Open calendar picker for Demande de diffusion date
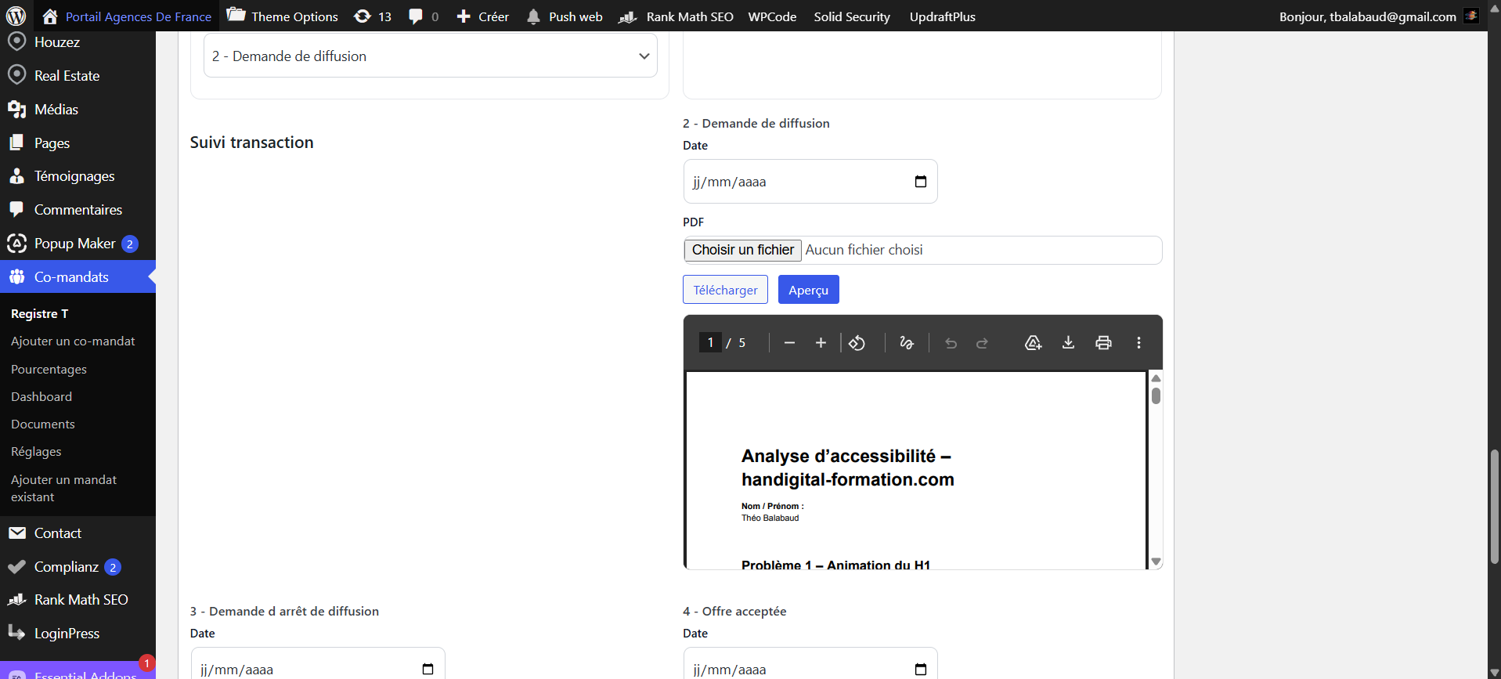The image size is (1501, 679). [x=921, y=182]
